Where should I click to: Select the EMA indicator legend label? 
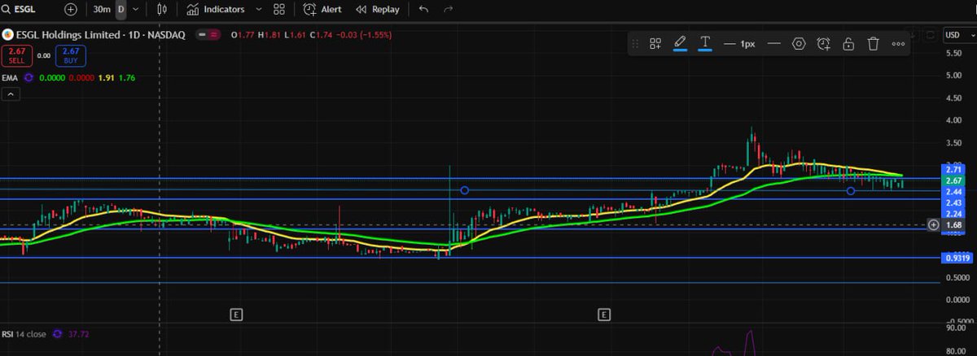click(x=11, y=78)
